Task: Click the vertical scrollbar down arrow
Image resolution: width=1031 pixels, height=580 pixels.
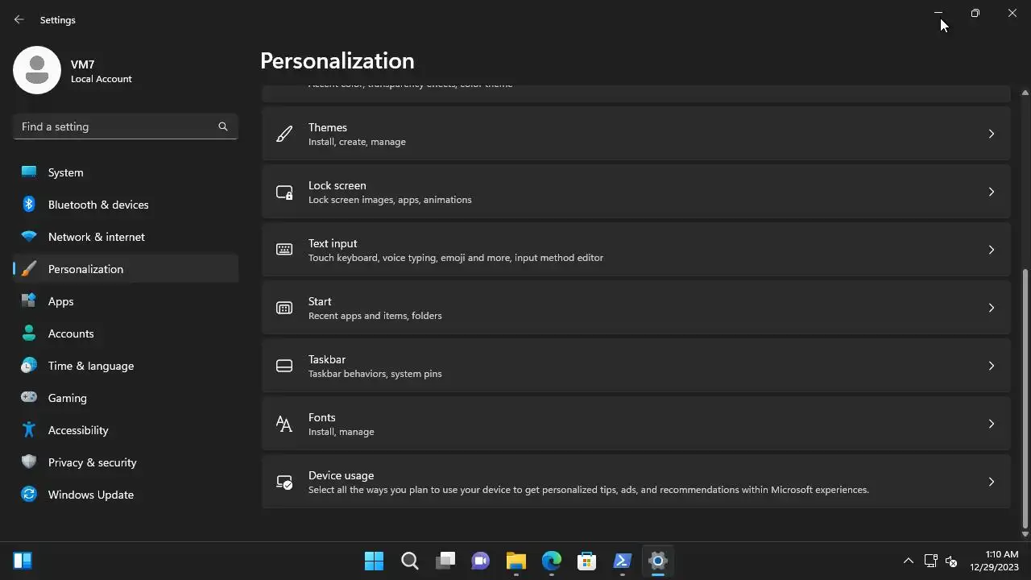Action: coord(1025,533)
